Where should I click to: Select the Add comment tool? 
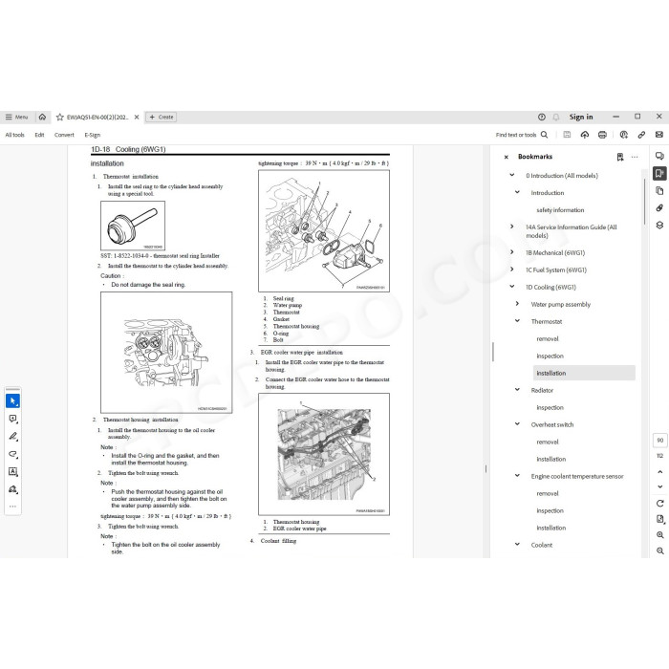pyautogui.click(x=12, y=419)
